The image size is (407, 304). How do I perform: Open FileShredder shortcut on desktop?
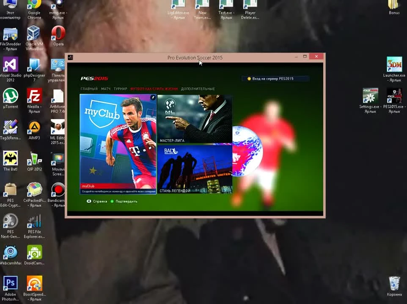(11, 39)
